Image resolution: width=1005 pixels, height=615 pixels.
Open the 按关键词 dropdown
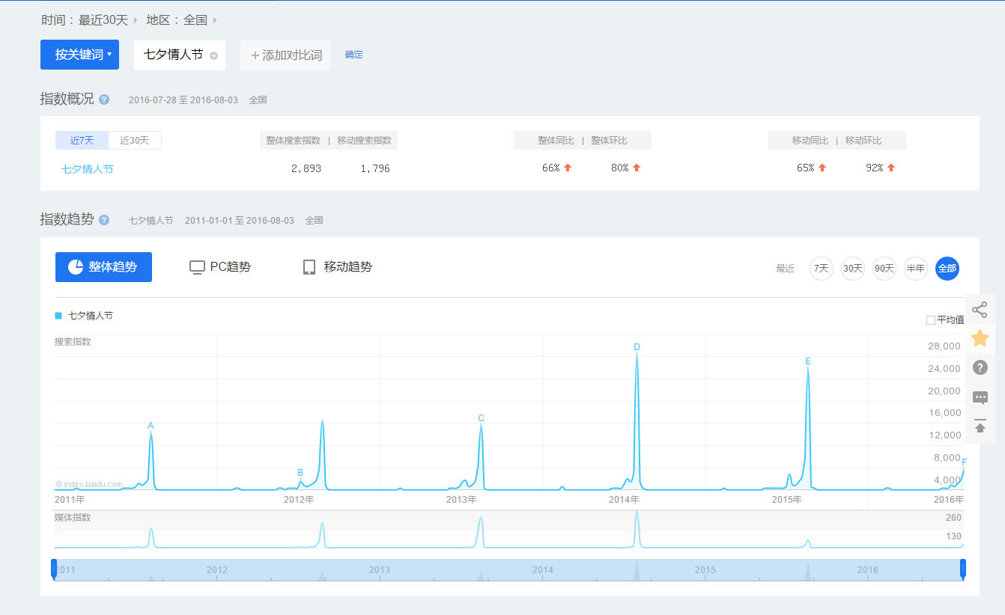click(x=79, y=55)
